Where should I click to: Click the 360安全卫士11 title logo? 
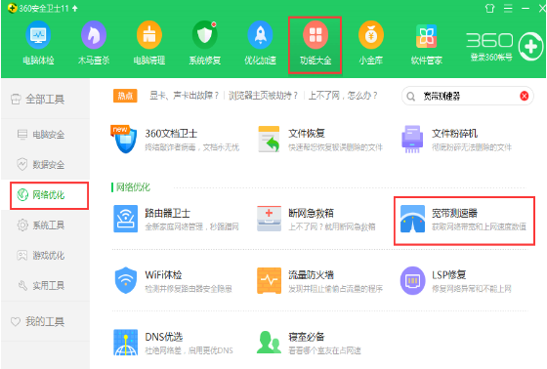tap(39, 8)
